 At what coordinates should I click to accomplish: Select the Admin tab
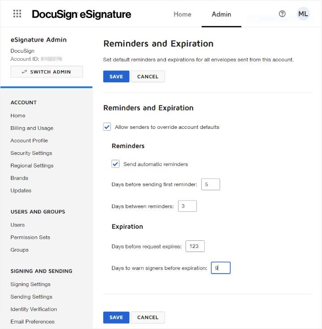pos(221,14)
